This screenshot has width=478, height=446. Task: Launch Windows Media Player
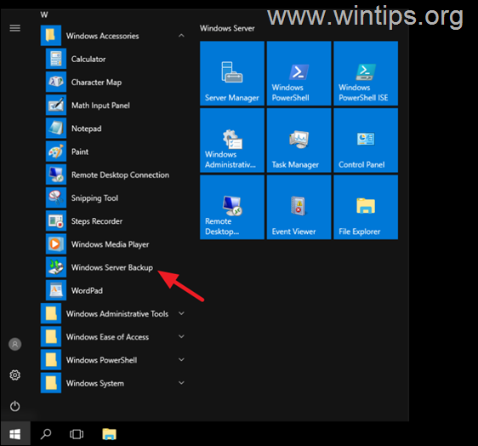114,244
